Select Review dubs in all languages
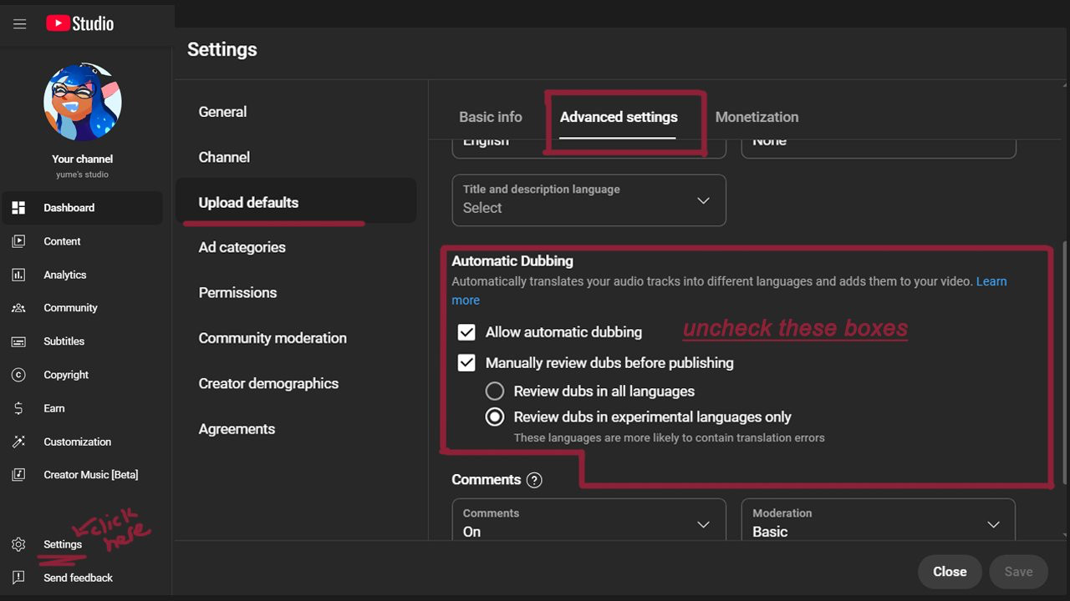Screen dimensions: 1070x601 495,391
